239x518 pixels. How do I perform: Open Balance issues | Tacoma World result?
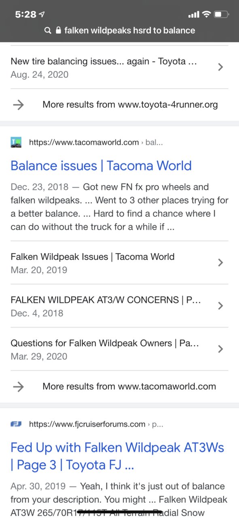[x=101, y=166]
